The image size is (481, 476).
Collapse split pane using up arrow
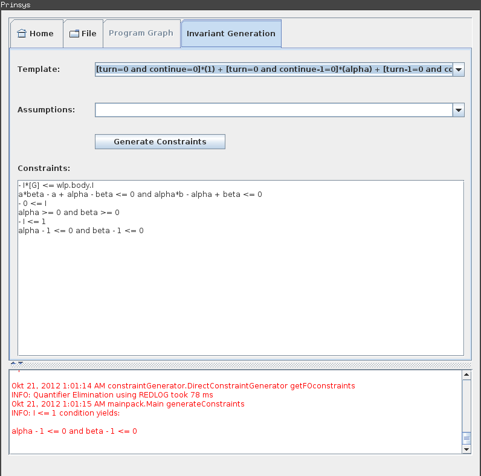coord(13,363)
